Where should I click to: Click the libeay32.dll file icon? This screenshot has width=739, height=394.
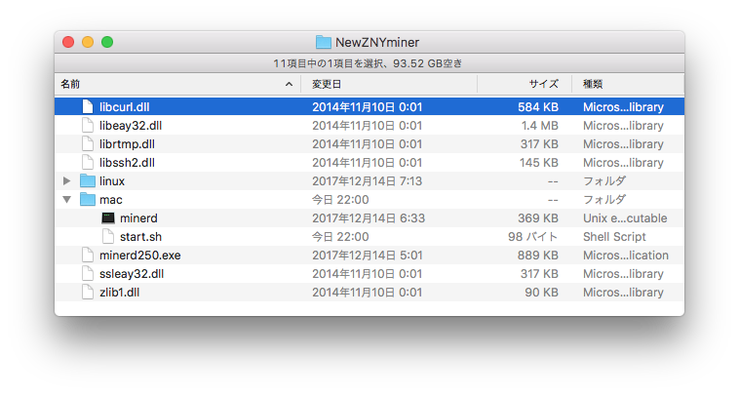coord(88,126)
